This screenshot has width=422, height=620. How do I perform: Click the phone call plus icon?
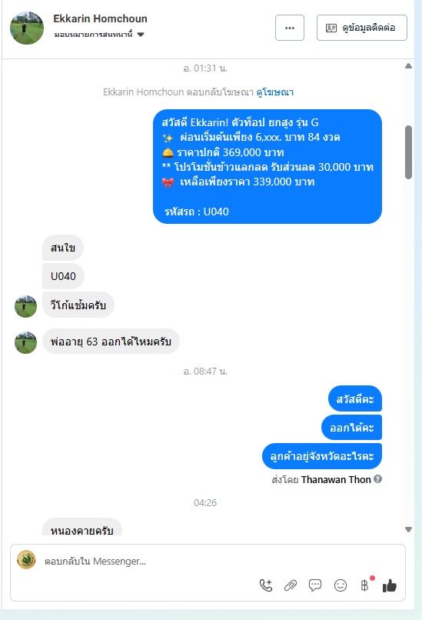(266, 585)
